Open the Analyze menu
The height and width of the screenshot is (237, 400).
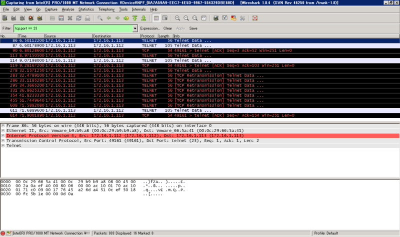click(x=68, y=9)
